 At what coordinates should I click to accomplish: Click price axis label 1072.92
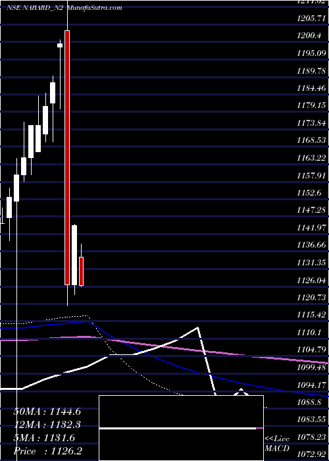pyautogui.click(x=311, y=454)
